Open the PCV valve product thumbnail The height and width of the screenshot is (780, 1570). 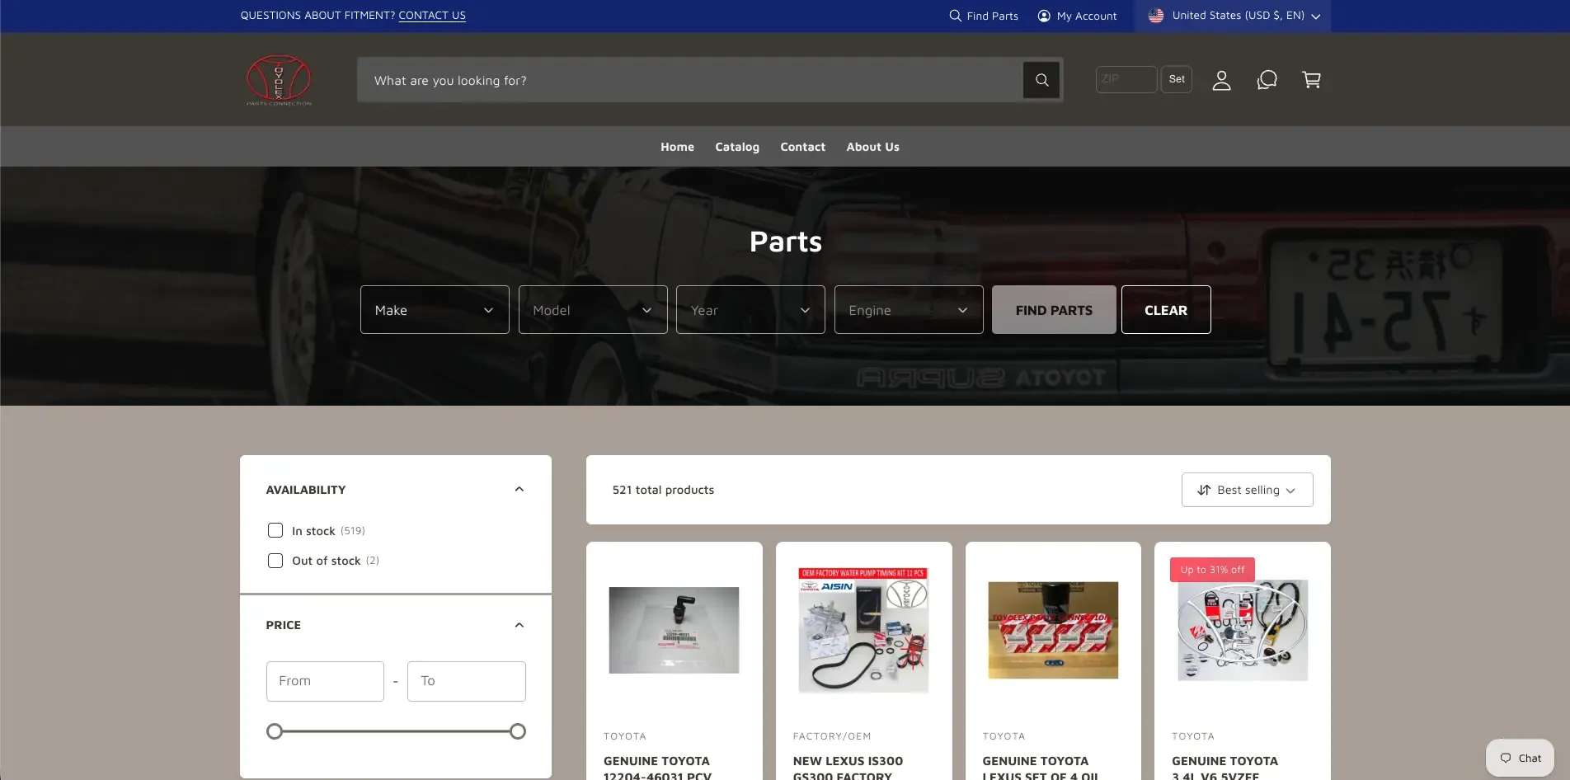point(674,630)
